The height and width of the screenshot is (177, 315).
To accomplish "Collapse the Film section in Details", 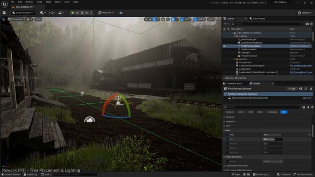I will coord(224,130).
